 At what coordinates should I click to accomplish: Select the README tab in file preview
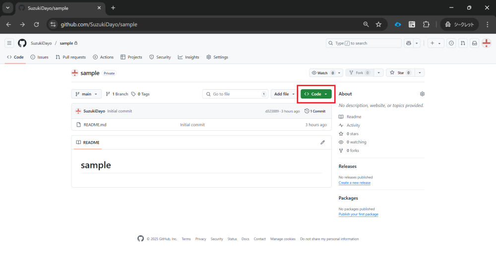(x=88, y=143)
